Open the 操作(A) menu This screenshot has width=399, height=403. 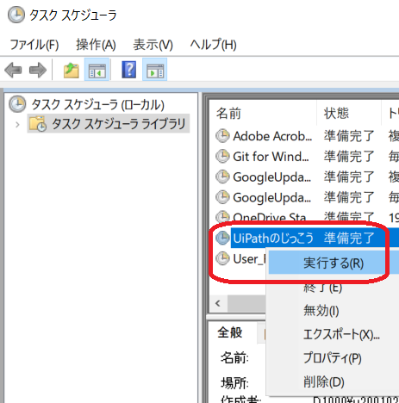pos(96,45)
